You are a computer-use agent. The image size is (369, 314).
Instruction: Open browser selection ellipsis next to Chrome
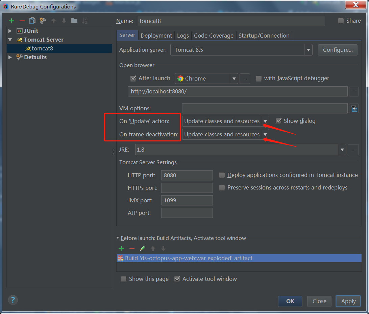pos(245,79)
